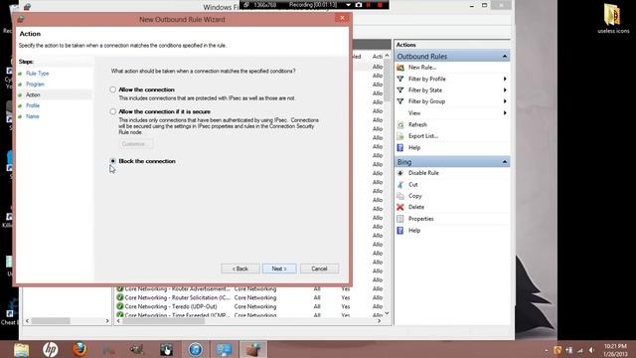Open the useless icons desktop folder
636x358 pixels.
point(613,19)
